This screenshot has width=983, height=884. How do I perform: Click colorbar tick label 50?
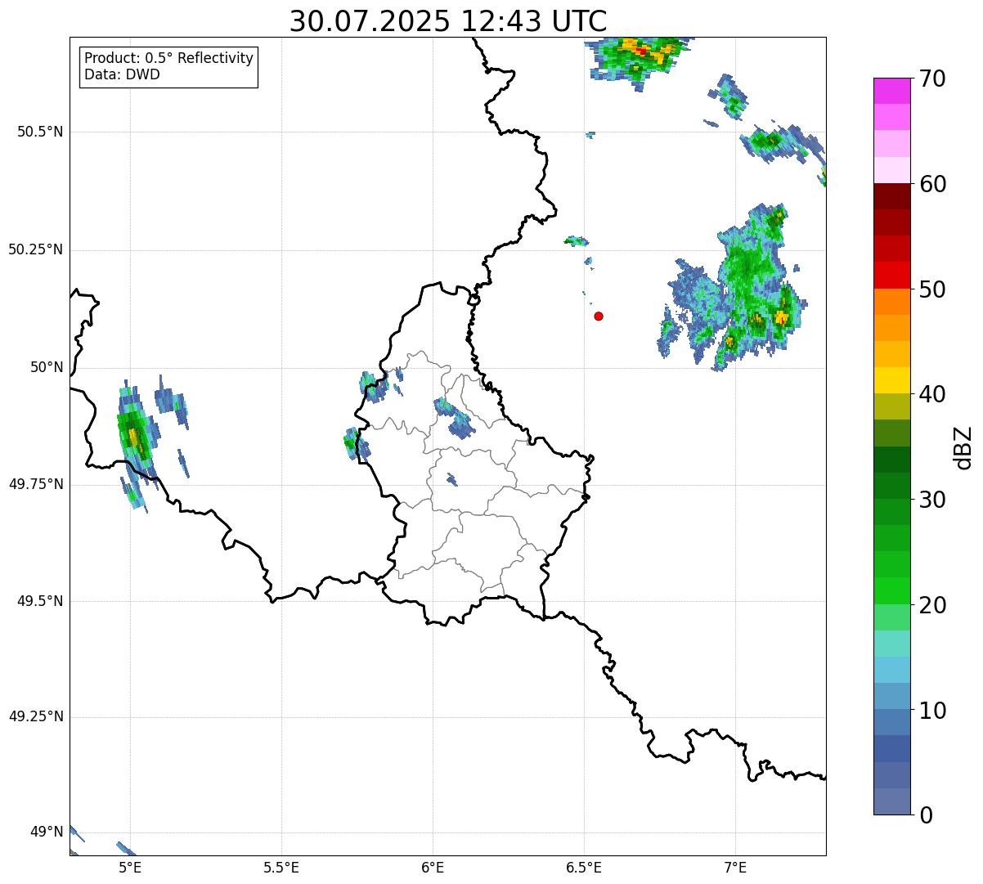click(932, 289)
